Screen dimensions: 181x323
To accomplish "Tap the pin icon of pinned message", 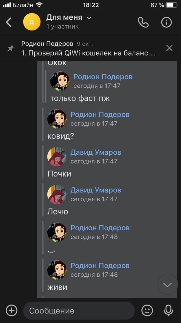I will 11,48.
